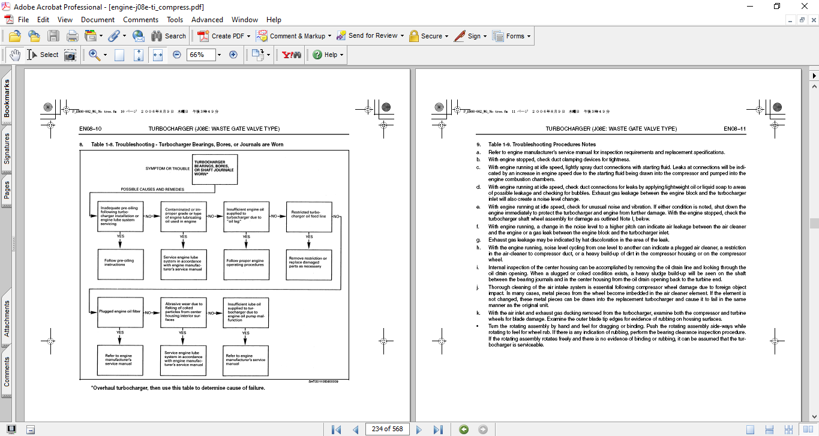Switch to single page layout
Image resolution: width=819 pixels, height=436 pixels.
[750, 429]
